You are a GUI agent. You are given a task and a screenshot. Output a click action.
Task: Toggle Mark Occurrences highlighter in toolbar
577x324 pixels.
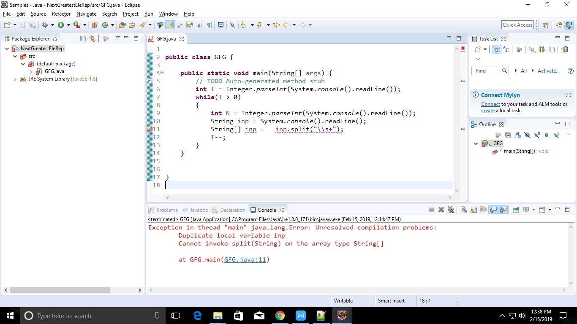(171, 25)
